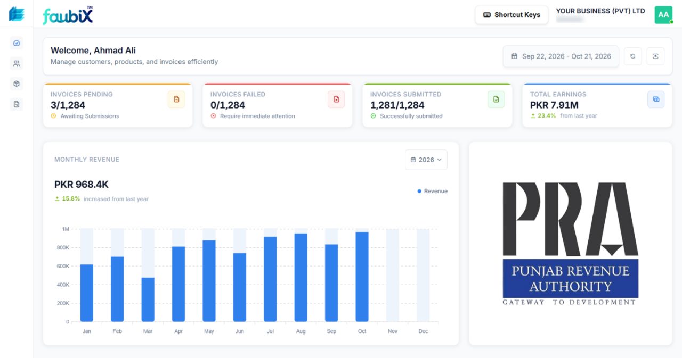Click the Punjab Revenue Authority logo
682x358 pixels.
[570, 244]
